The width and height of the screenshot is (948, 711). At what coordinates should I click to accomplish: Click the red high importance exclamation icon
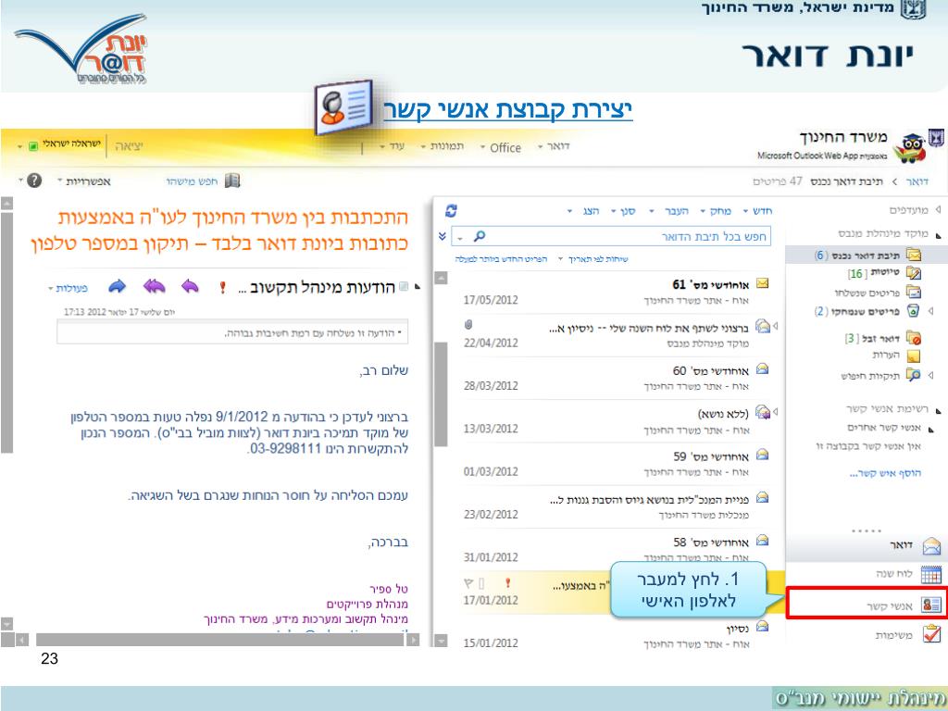click(222, 287)
